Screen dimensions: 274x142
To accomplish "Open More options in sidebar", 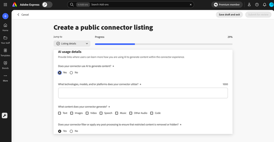I will [5, 78].
